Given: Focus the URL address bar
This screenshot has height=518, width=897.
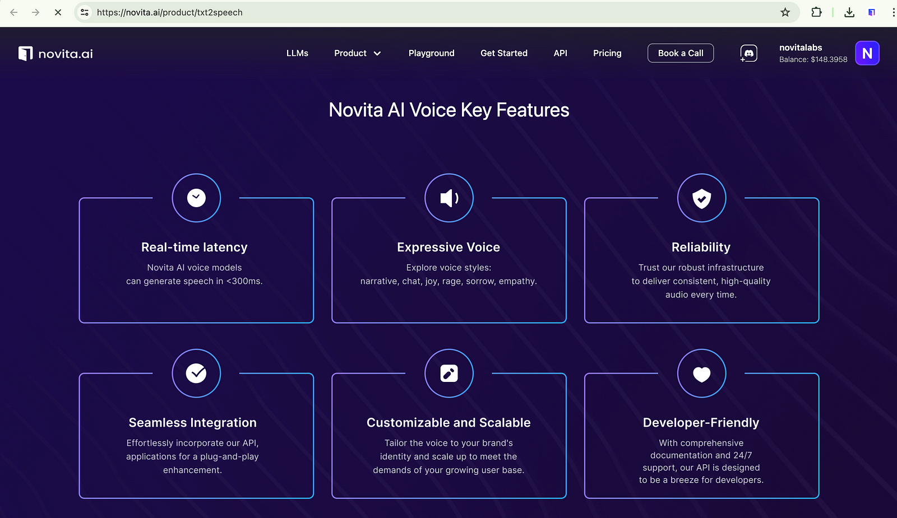Looking at the screenshot, I should (x=437, y=12).
